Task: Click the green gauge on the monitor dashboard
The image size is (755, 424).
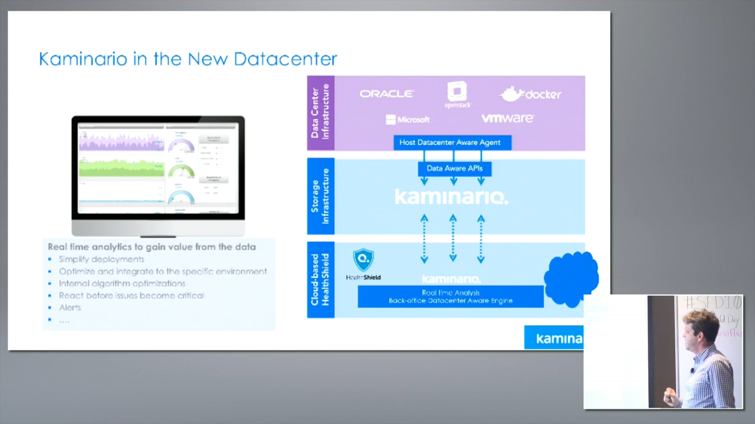Action: click(x=181, y=171)
